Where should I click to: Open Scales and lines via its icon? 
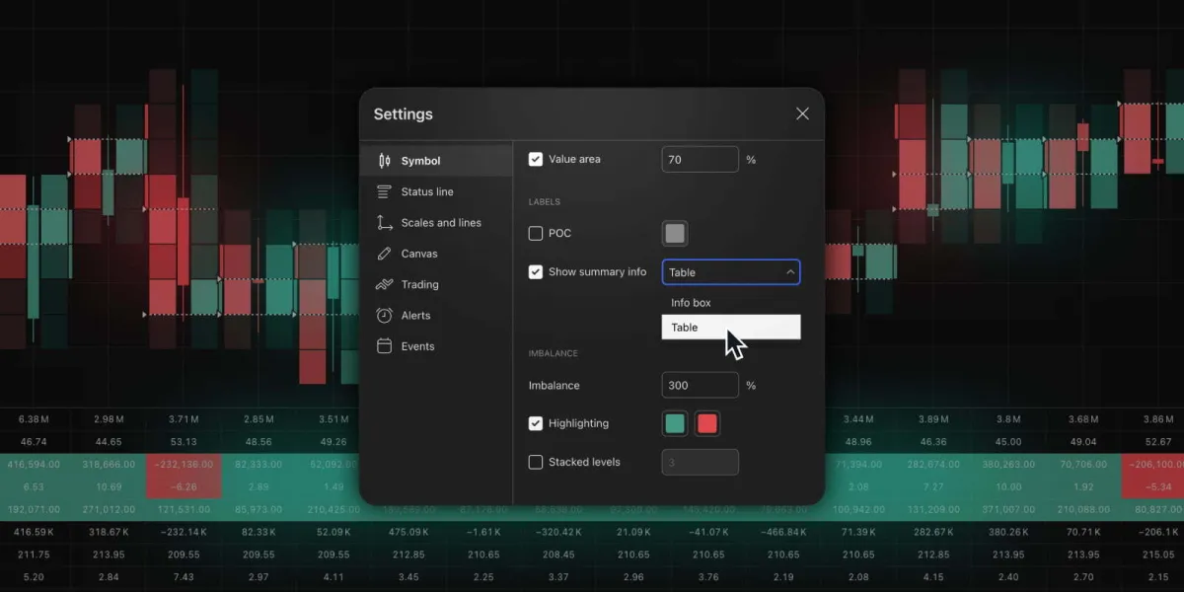[x=385, y=222]
